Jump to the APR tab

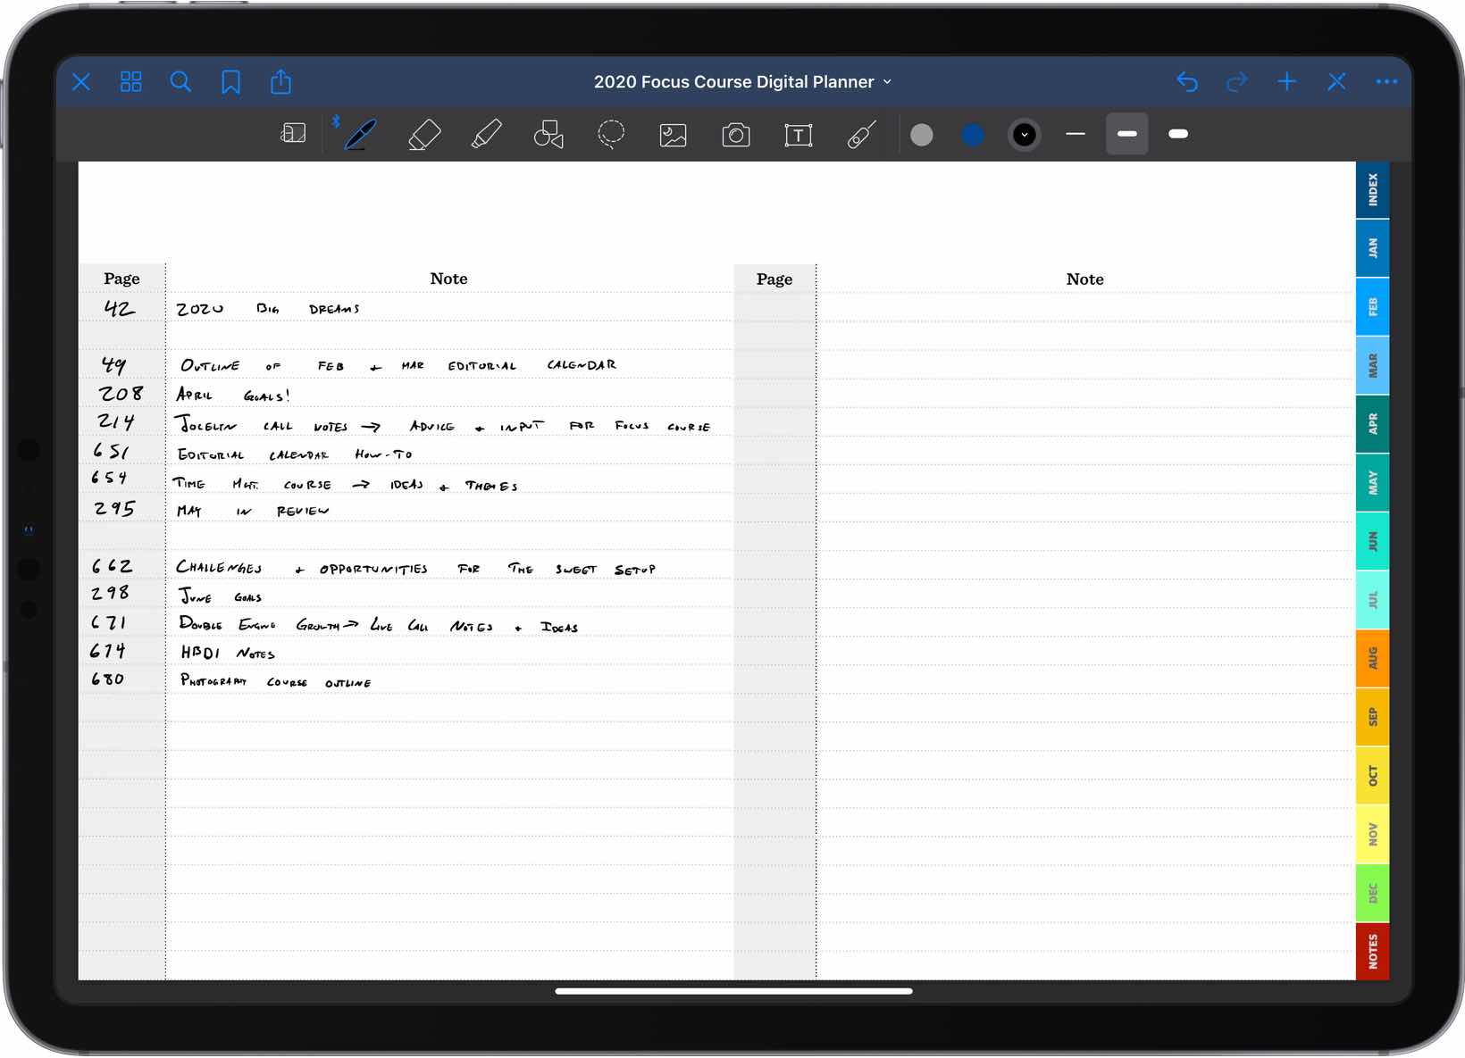click(x=1373, y=424)
